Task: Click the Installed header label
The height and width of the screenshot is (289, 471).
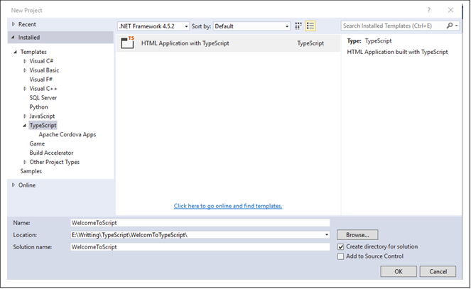Action: (29, 37)
